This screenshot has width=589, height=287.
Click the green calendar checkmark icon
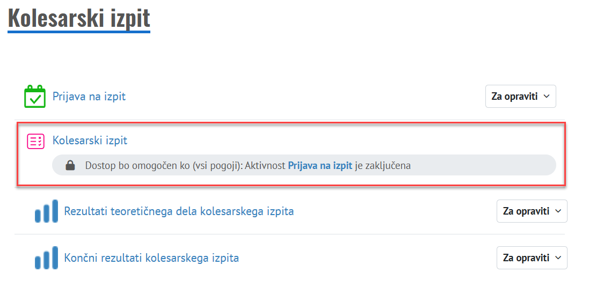click(35, 97)
